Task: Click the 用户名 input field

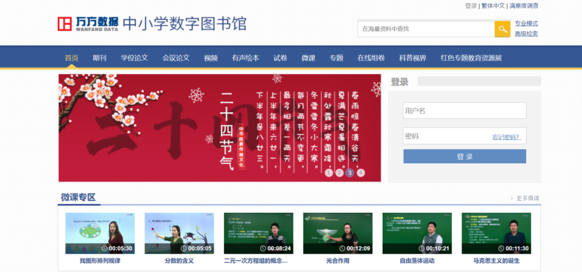Action: pos(465,110)
